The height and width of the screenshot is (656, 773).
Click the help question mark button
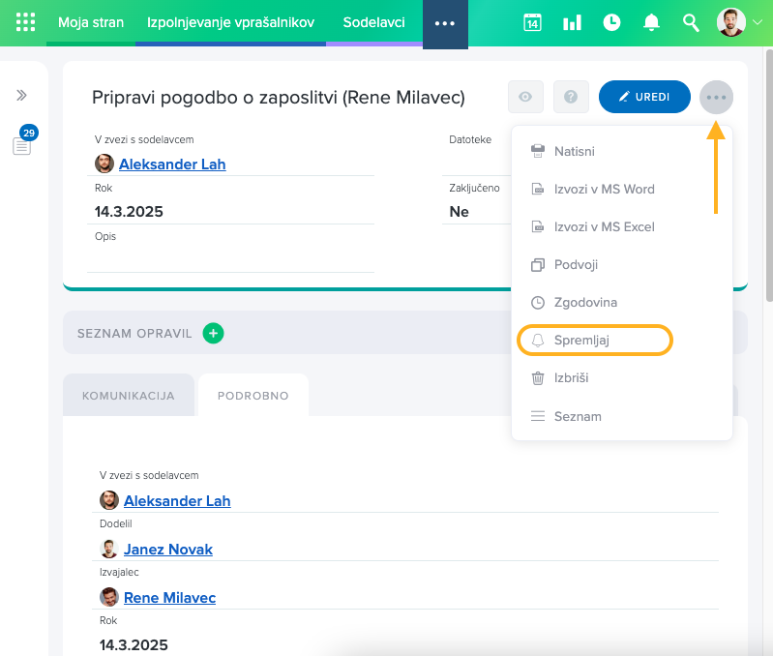(571, 97)
